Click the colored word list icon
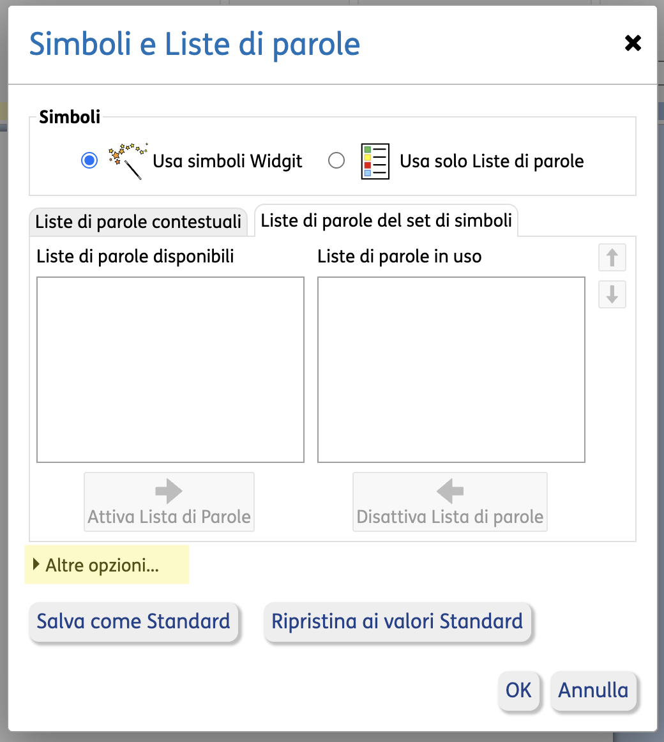 click(375, 161)
